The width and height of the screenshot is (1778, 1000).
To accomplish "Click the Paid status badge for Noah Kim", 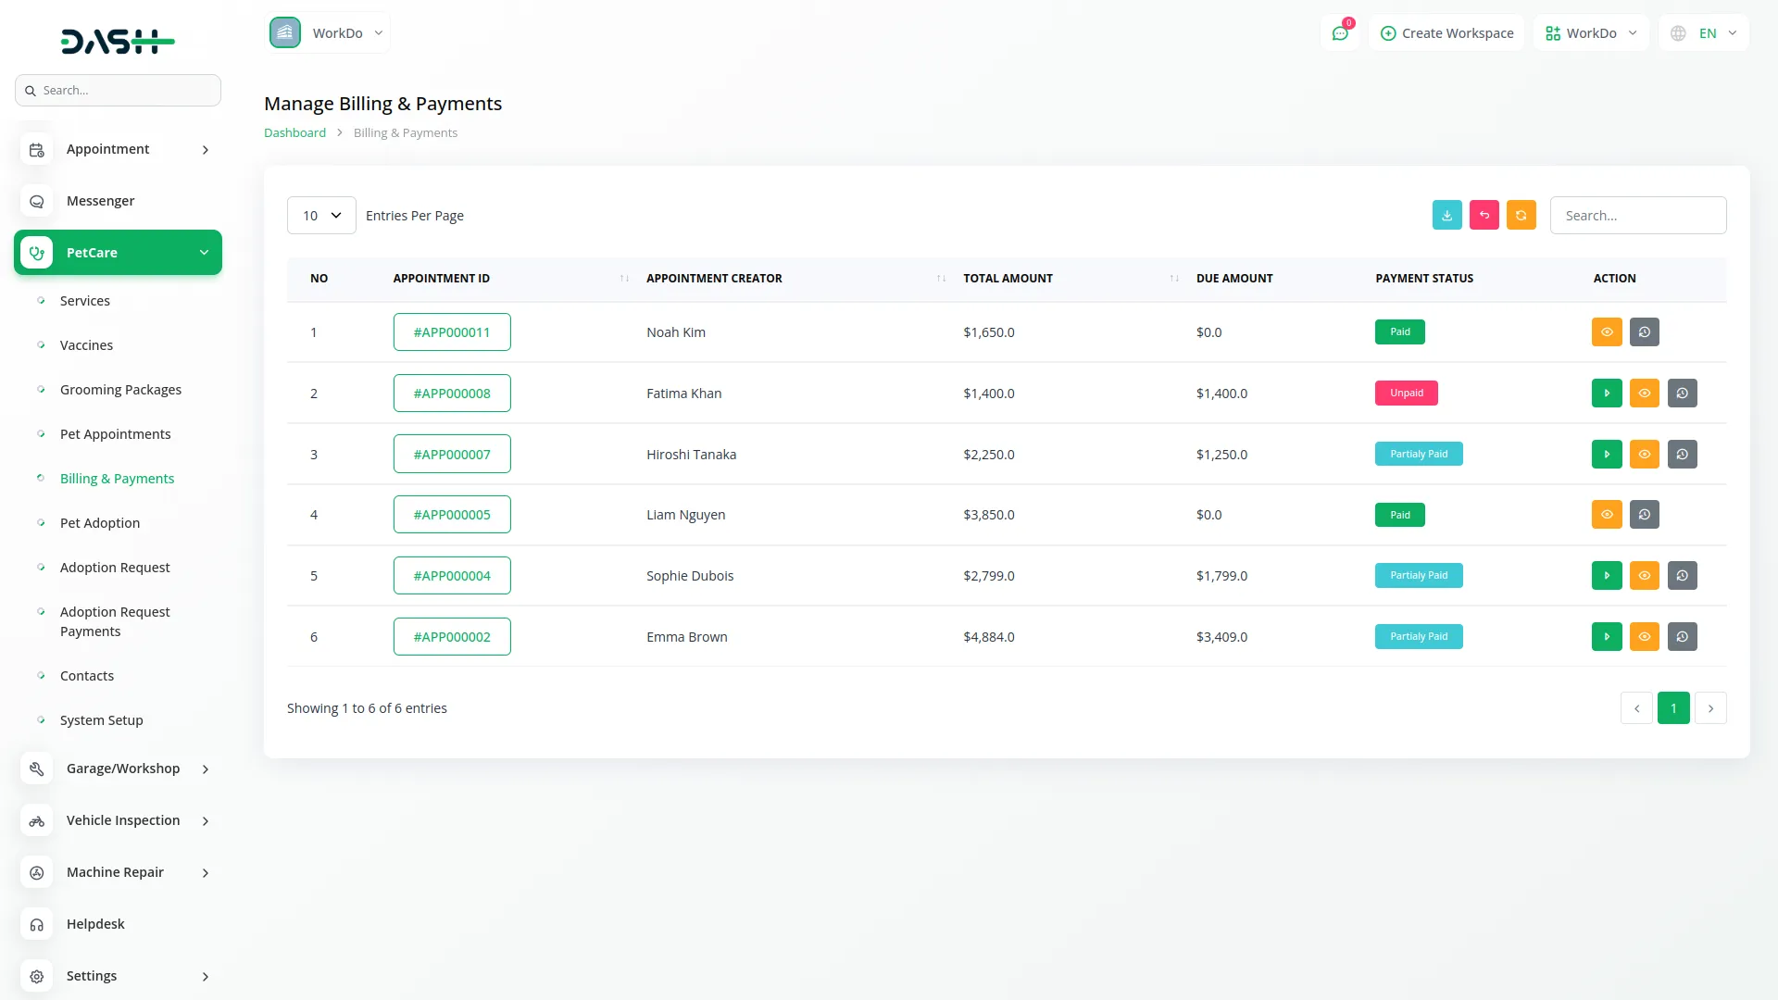I will [x=1399, y=332].
